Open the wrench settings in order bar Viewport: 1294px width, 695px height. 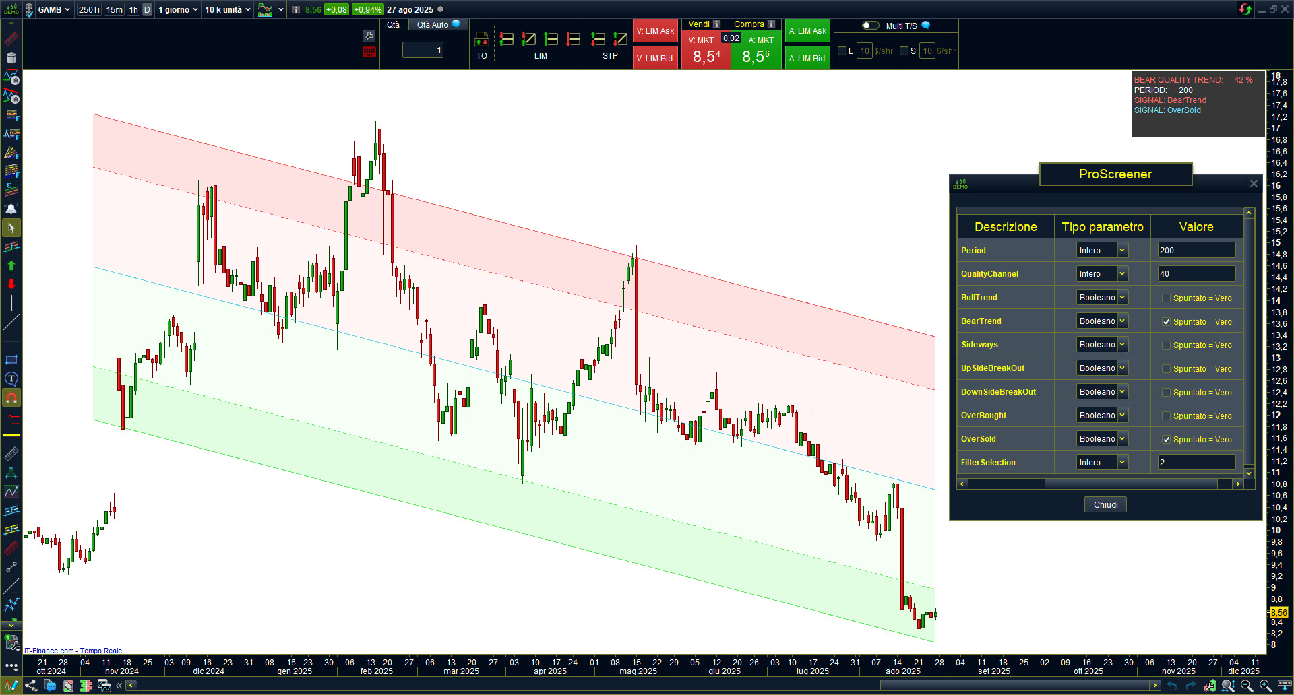[x=369, y=36]
